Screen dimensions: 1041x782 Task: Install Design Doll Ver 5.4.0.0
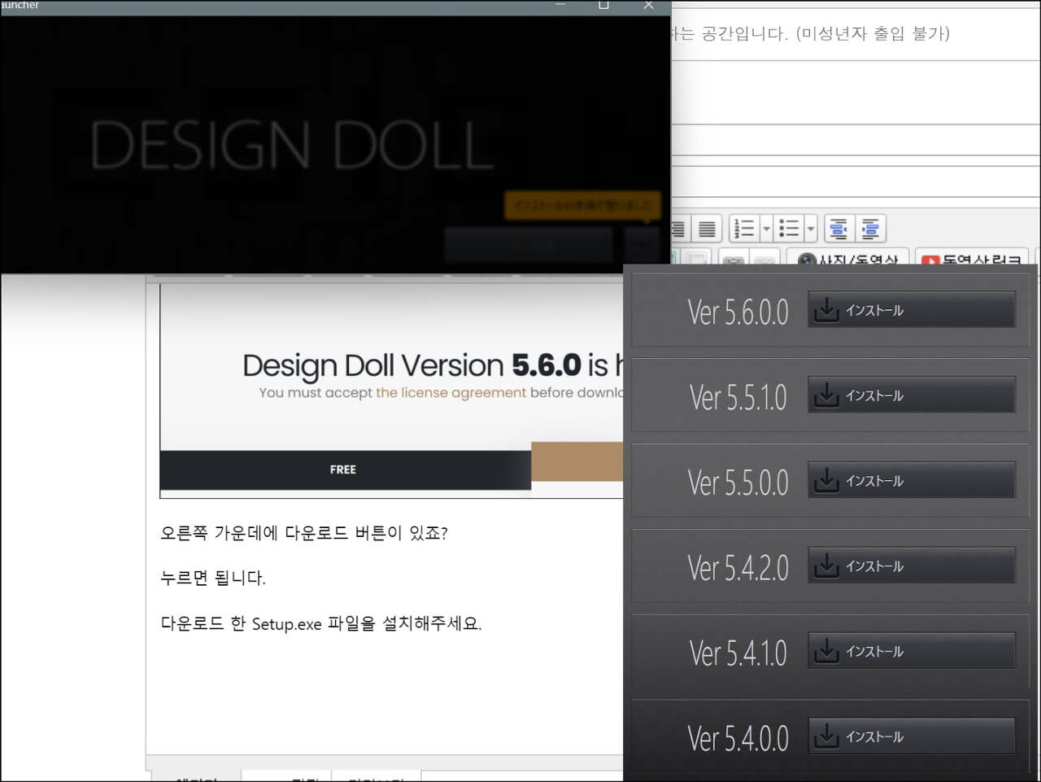click(x=912, y=736)
